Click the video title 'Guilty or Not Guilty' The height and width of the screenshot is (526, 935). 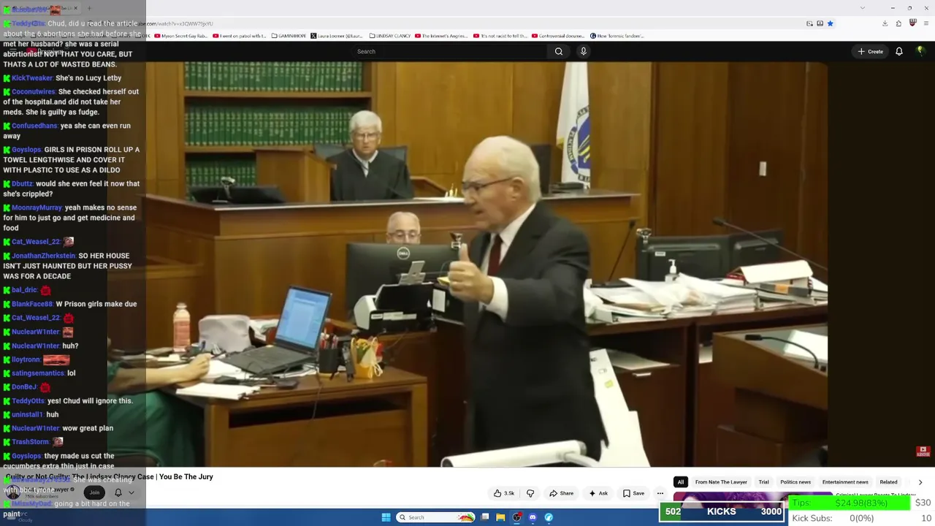tap(110, 477)
